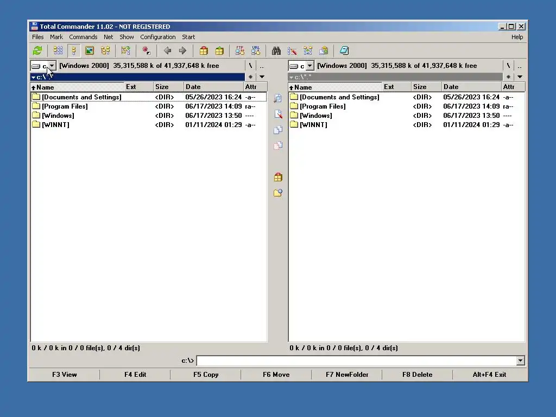Go to root with left panel backslash button
This screenshot has width=556, height=417.
tap(250, 66)
